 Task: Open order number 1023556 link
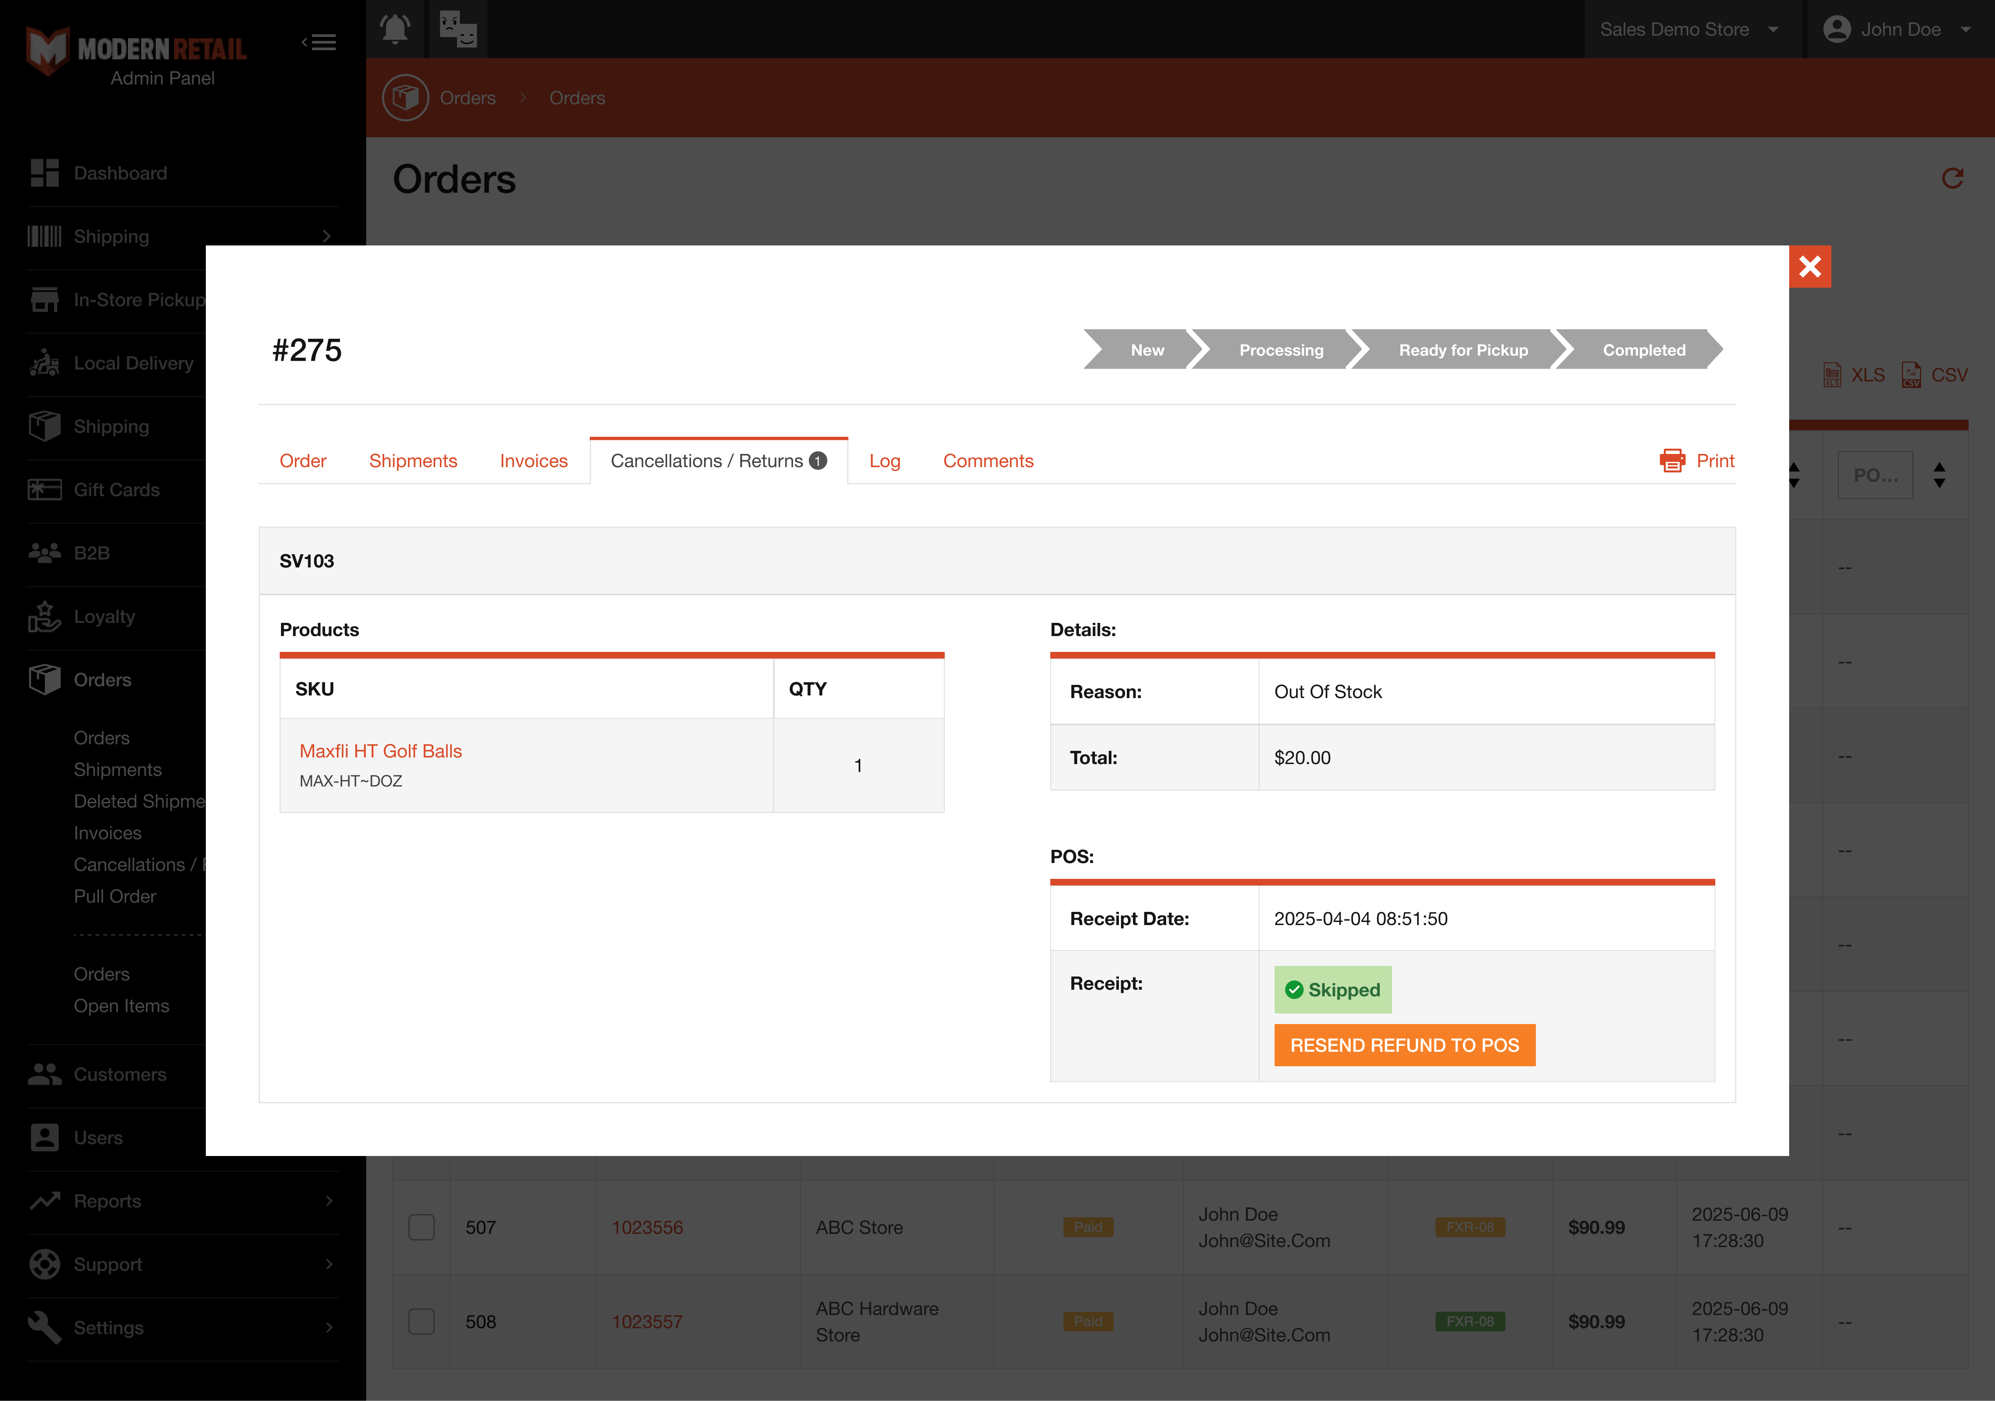pyautogui.click(x=647, y=1227)
